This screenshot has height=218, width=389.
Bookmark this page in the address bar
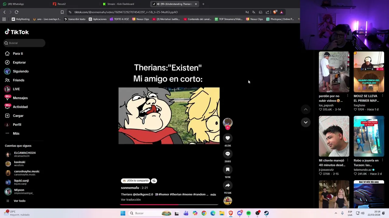tap(62, 12)
